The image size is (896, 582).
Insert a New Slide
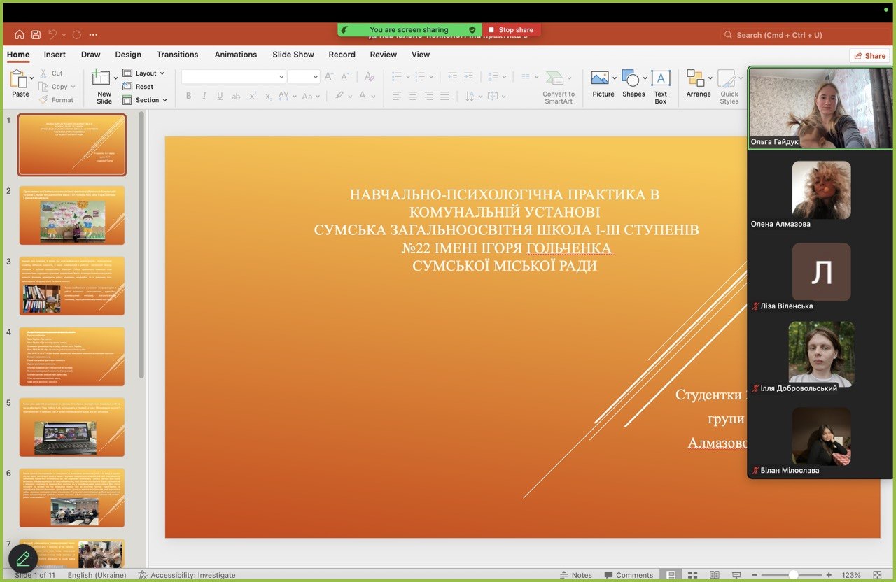point(104,87)
